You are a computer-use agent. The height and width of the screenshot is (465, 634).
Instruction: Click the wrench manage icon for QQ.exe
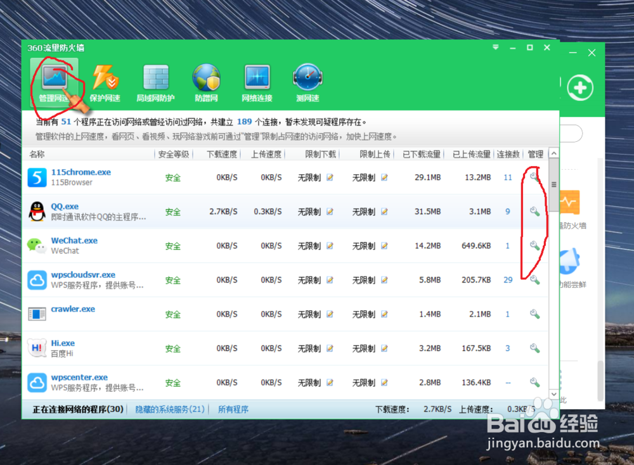534,212
